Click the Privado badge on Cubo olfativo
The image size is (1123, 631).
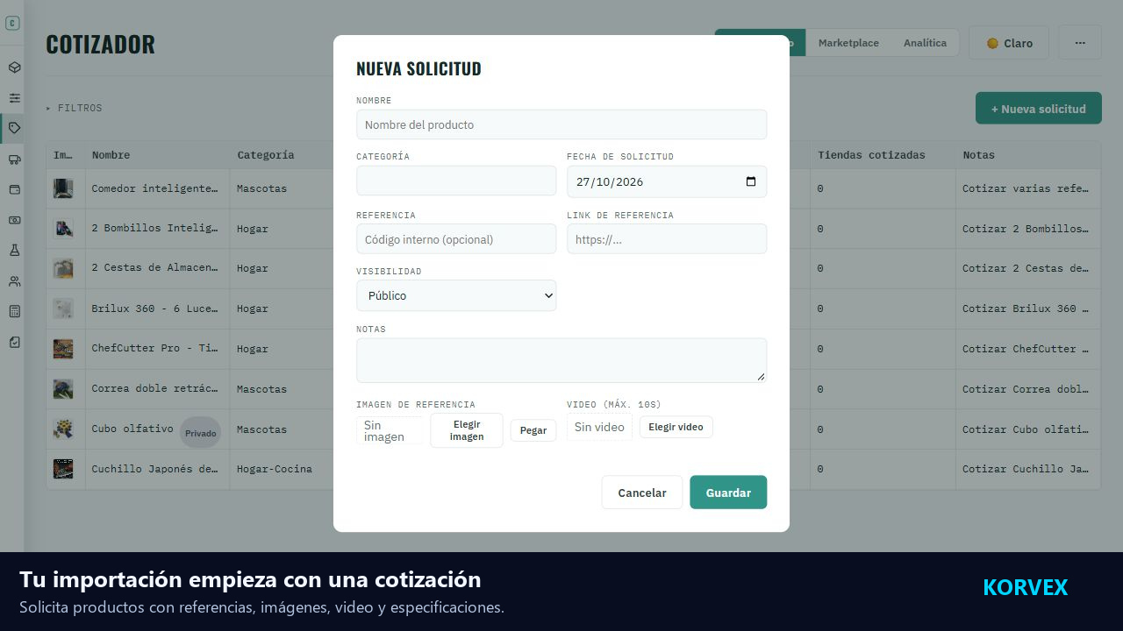201,433
